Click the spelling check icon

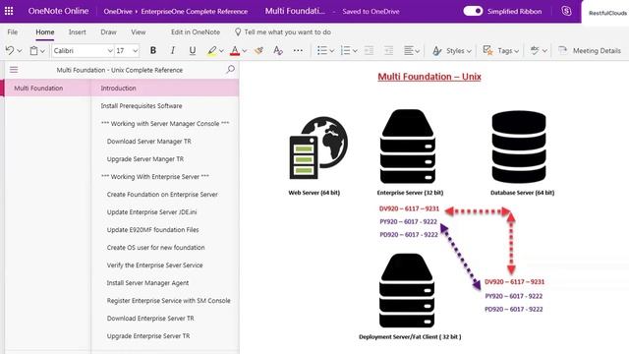[x=535, y=50]
